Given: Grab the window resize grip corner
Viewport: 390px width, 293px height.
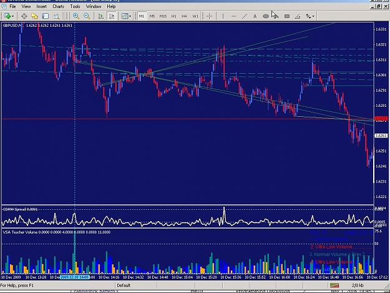Looking at the screenshot, I should [x=388, y=286].
